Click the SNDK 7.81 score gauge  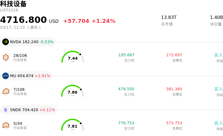point(73,125)
